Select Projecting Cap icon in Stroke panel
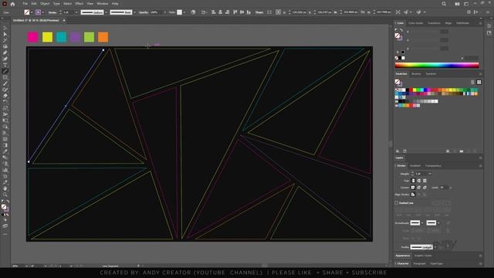The width and height of the screenshot is (494, 278). (x=425, y=181)
